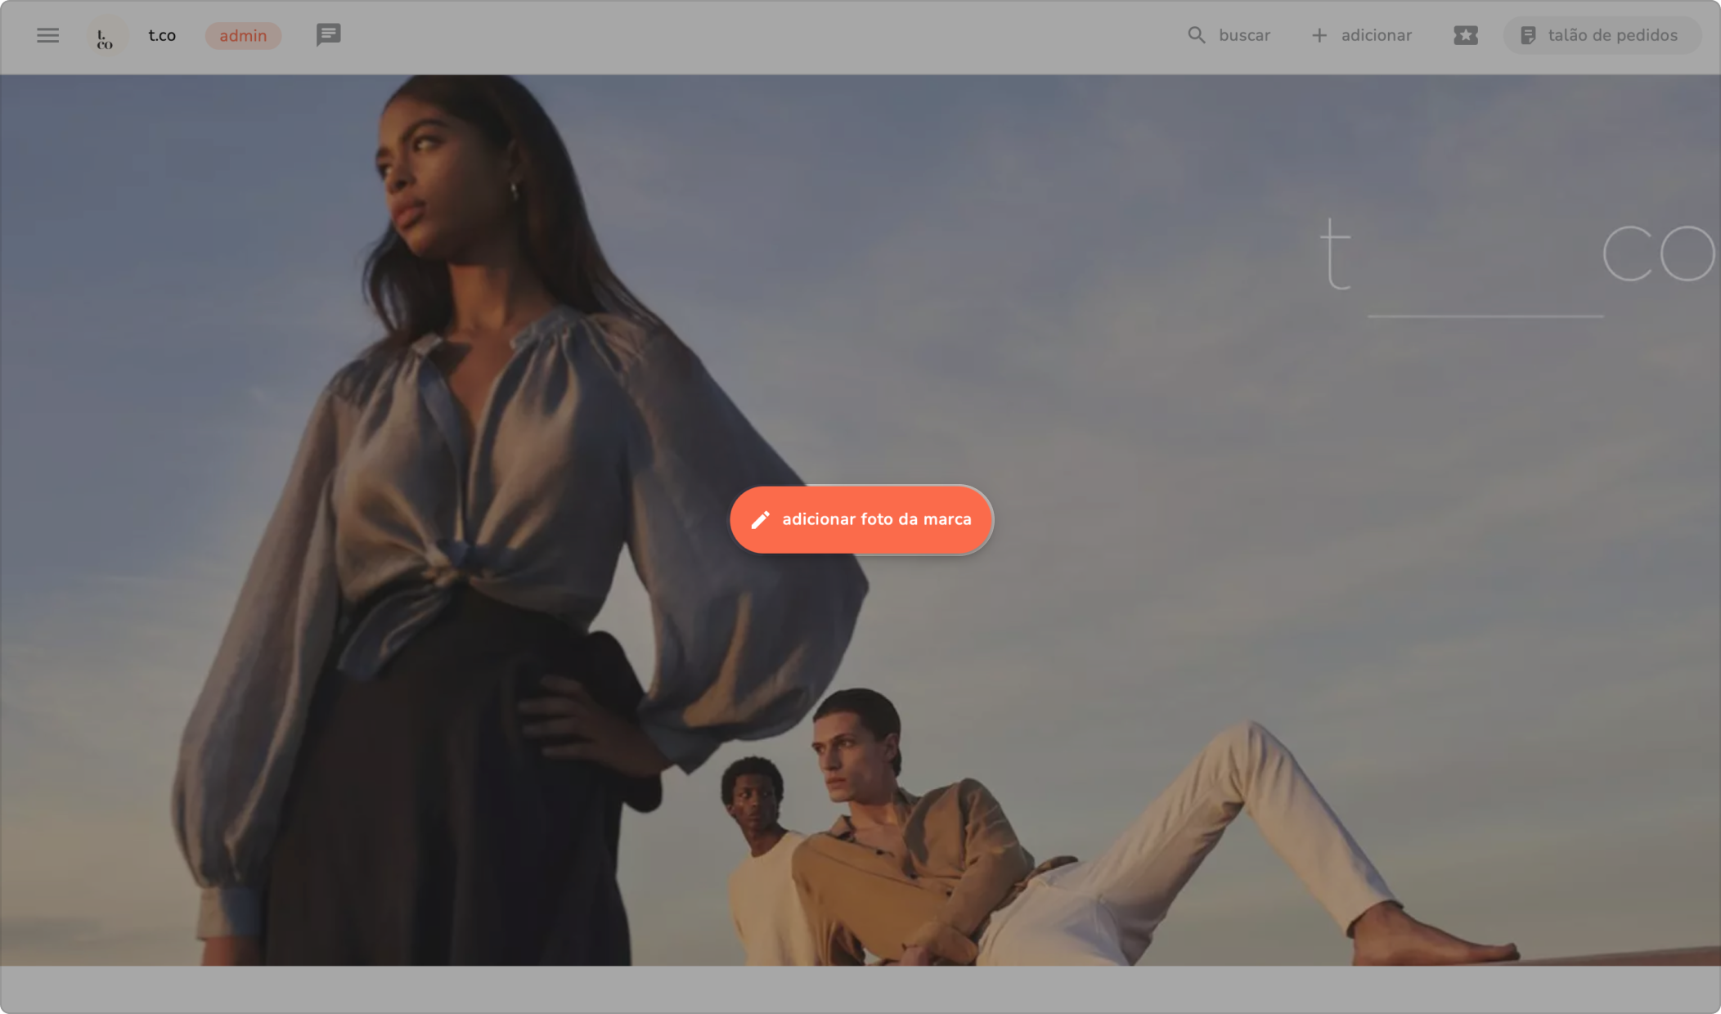The height and width of the screenshot is (1014, 1721).
Task: Open the star ticket icon
Action: [x=1465, y=35]
